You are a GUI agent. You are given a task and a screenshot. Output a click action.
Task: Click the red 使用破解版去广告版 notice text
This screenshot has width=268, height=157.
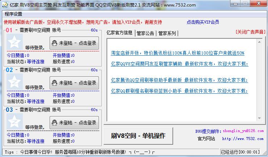click(83, 22)
